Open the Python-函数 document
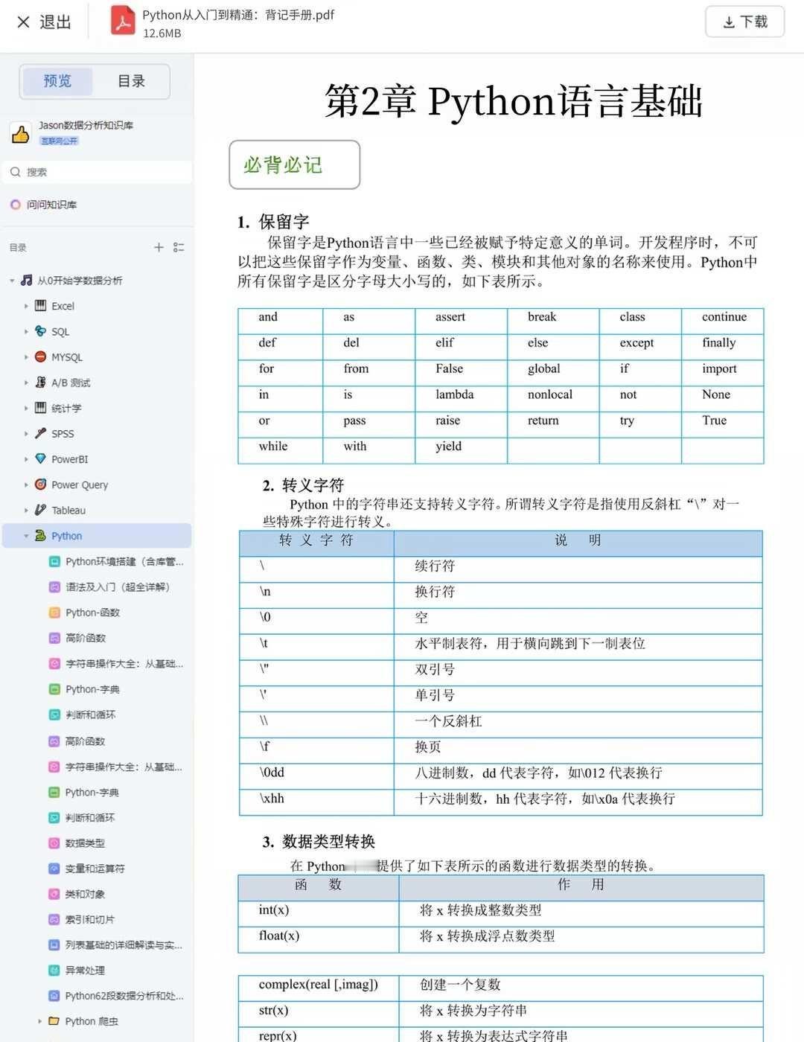This screenshot has height=1042, width=804. pos(92,613)
